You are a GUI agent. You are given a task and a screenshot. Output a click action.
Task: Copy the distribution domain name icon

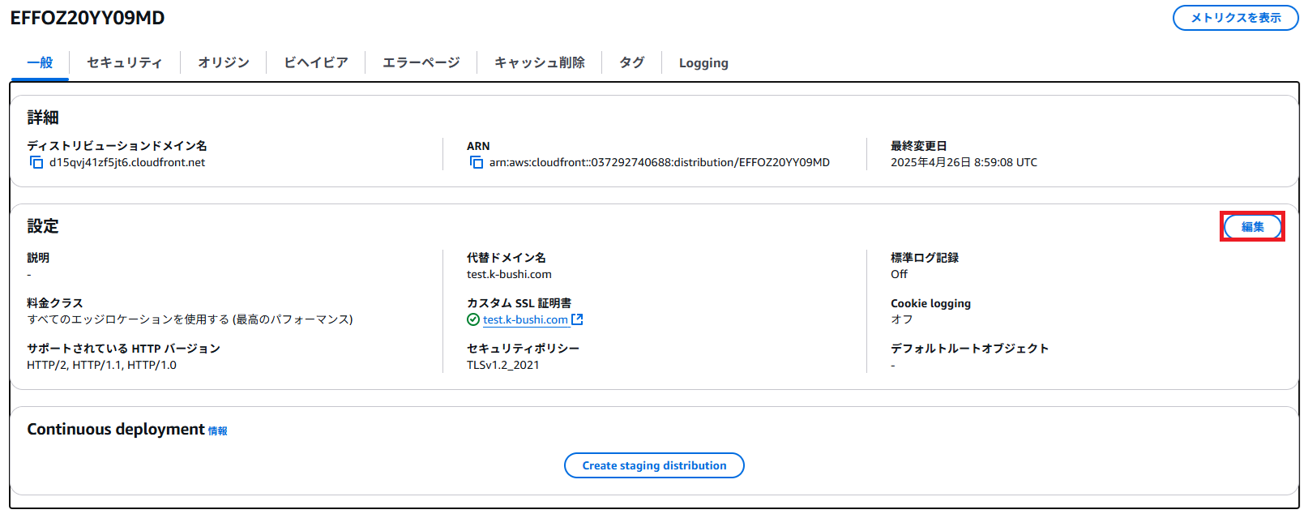pyautogui.click(x=36, y=162)
